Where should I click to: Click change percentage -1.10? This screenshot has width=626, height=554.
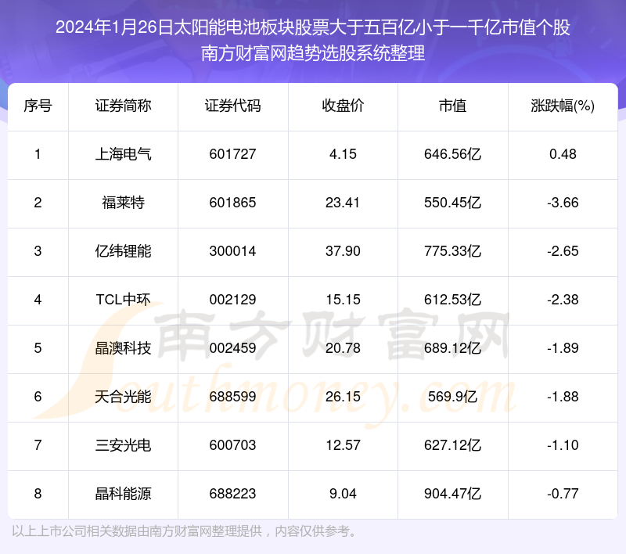click(x=563, y=445)
